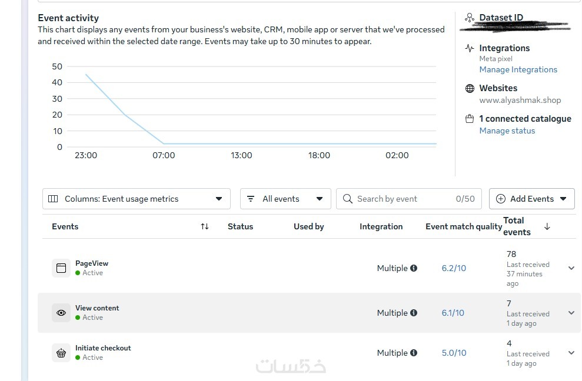The height and width of the screenshot is (381, 582).
Task: Expand the PageView event row
Action: coord(571,268)
